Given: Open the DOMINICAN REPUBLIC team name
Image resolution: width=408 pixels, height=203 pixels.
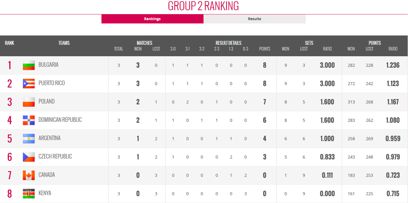Looking at the screenshot, I should coord(60,120).
